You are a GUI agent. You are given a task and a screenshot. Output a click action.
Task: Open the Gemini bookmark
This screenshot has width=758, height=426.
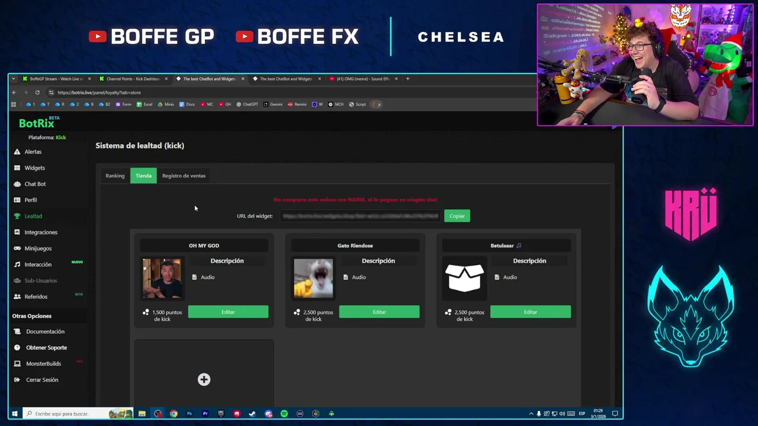click(x=273, y=104)
